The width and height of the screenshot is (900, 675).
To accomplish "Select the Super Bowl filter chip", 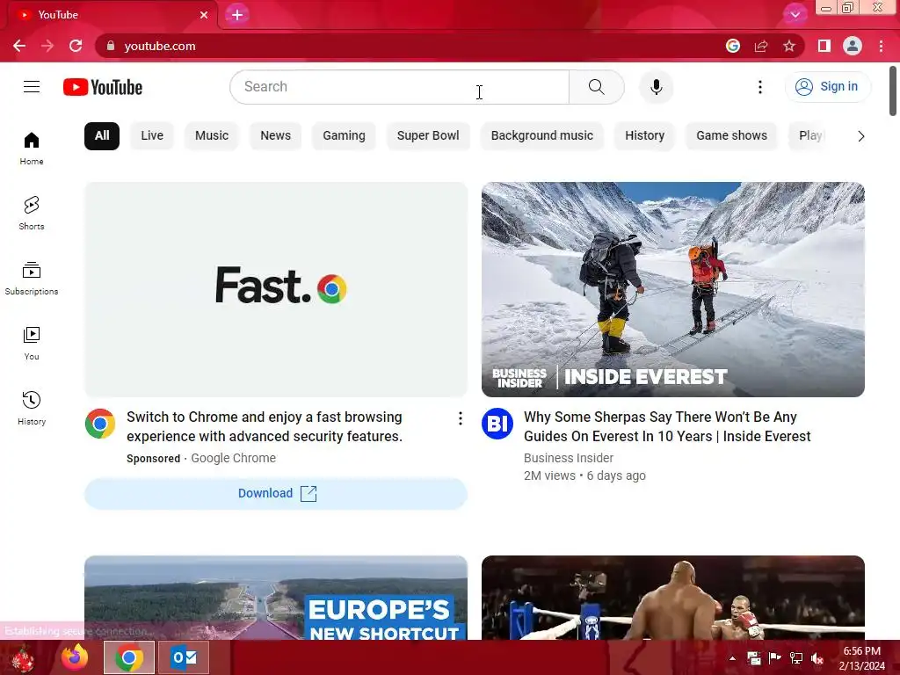I will click(428, 136).
